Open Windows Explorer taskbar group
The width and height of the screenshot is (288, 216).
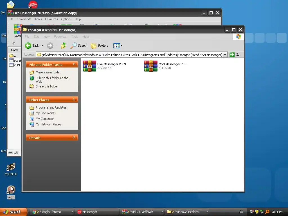tap(187, 212)
